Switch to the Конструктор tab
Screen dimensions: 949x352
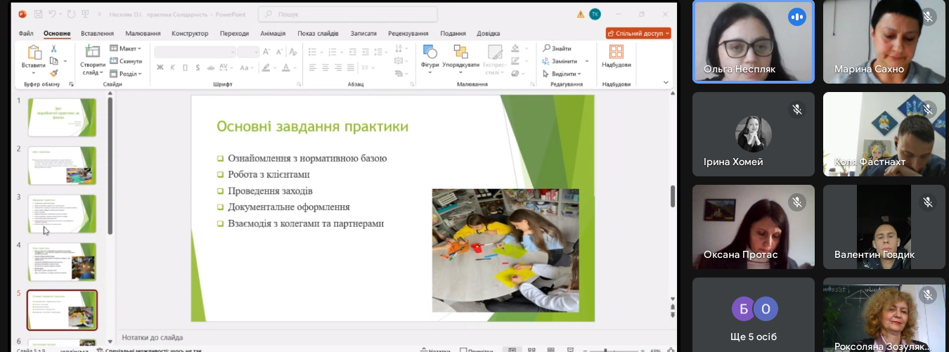tap(190, 33)
